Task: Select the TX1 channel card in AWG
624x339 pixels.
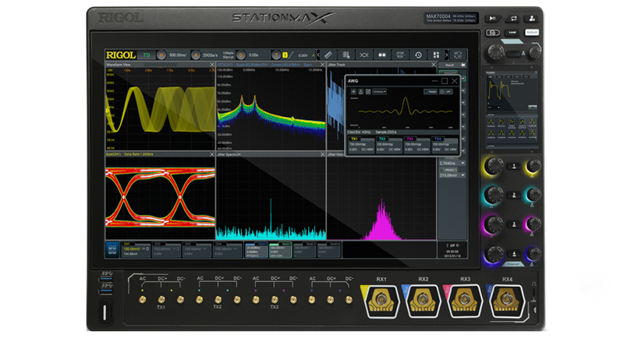Action: pyautogui.click(x=361, y=145)
